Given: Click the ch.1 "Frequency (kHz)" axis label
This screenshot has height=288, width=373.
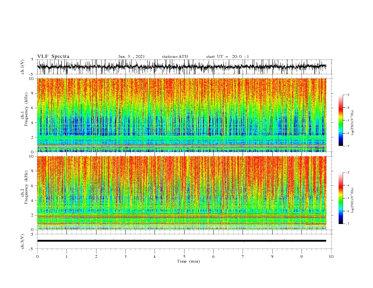Looking at the screenshot, I should point(26,110).
